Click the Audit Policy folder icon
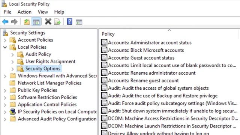This screenshot has width=240, height=135. click(20, 54)
